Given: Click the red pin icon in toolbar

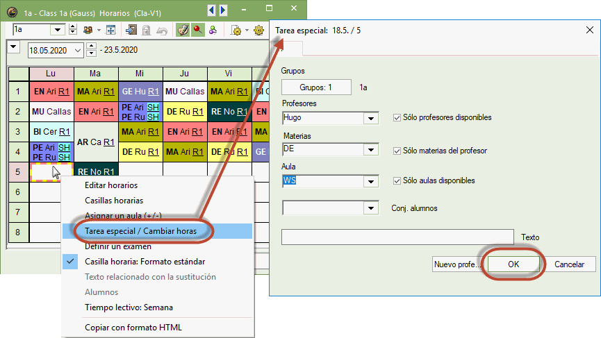Looking at the screenshot, I should point(198,30).
